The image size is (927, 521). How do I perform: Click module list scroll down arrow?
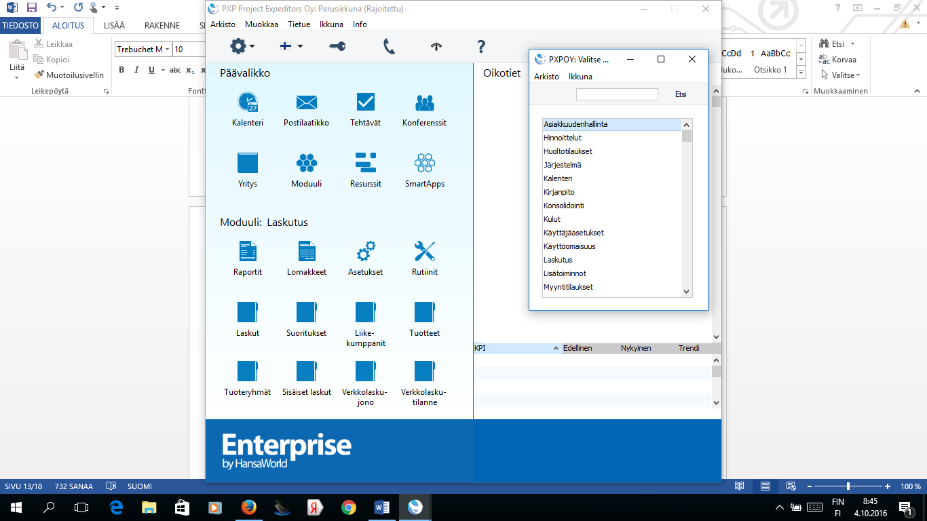click(x=687, y=292)
